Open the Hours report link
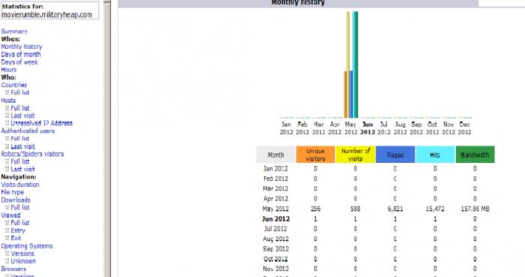 (x=9, y=70)
